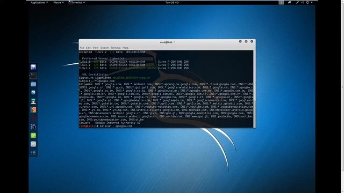Open the Terminal app menu in the top bar
344x193 pixels.
pos(76,3)
